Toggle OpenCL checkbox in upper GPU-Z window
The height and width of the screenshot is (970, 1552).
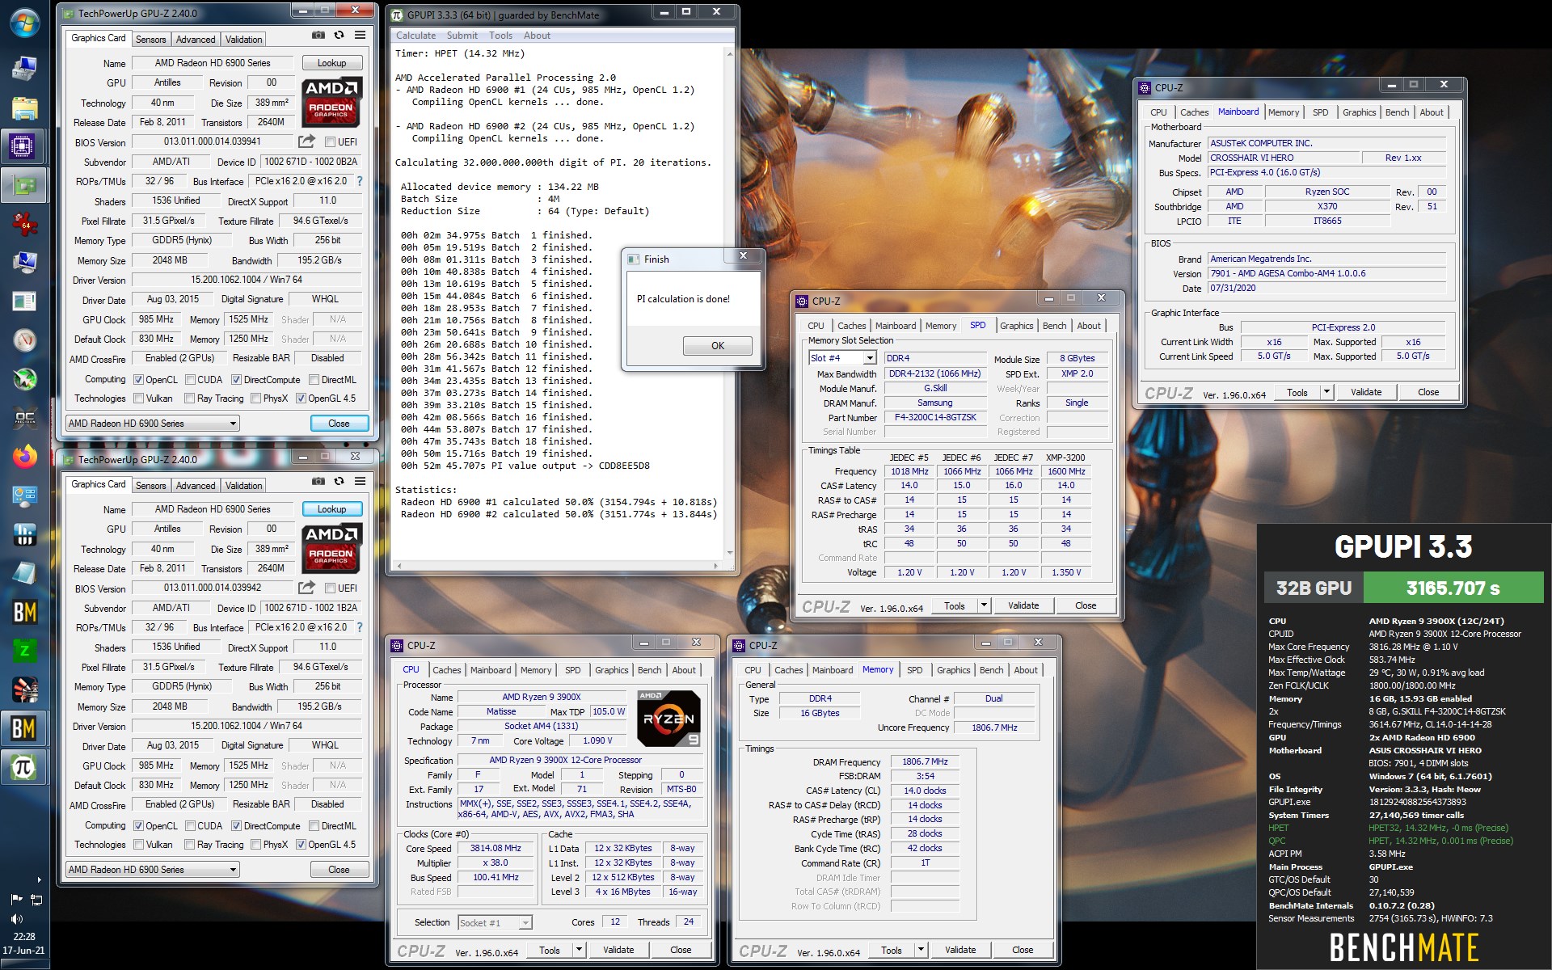[139, 380]
